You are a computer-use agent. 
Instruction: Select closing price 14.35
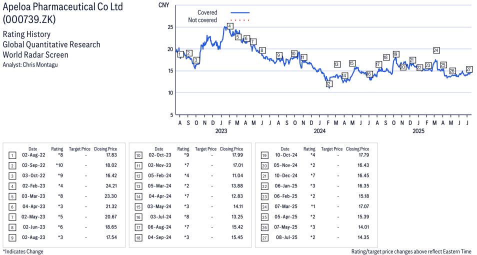pos(363,237)
